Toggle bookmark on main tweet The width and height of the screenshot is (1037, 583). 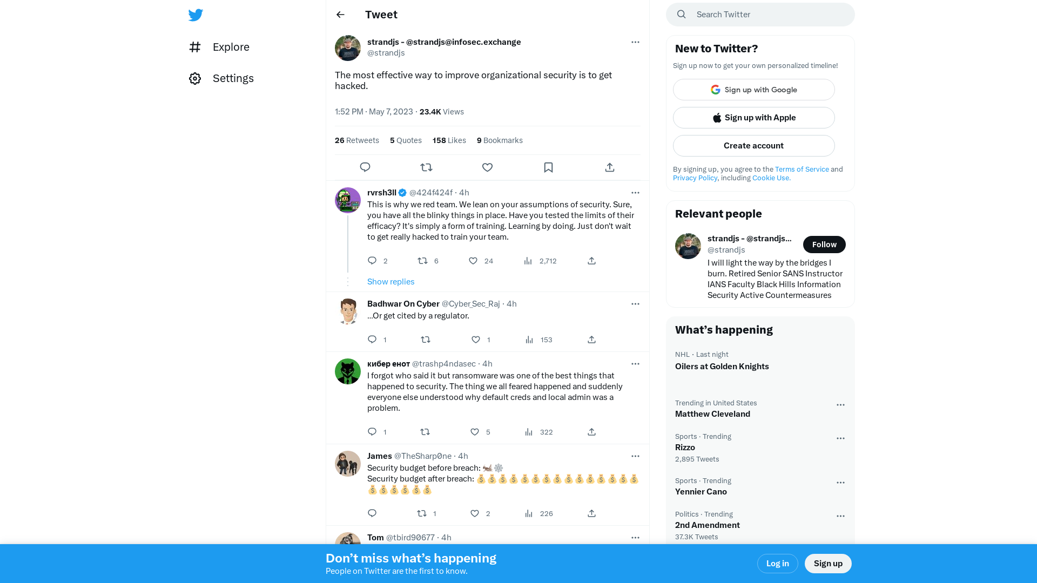click(x=548, y=167)
